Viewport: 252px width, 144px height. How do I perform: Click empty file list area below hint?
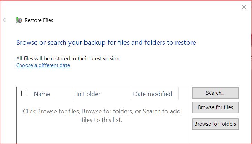pyautogui.click(x=102, y=134)
